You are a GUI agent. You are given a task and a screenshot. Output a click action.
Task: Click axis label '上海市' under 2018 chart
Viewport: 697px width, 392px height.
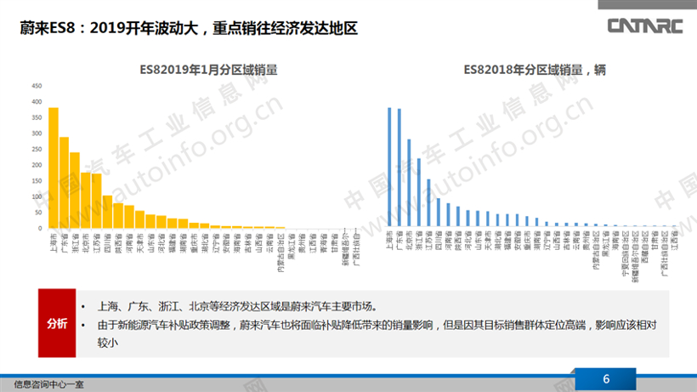point(389,241)
